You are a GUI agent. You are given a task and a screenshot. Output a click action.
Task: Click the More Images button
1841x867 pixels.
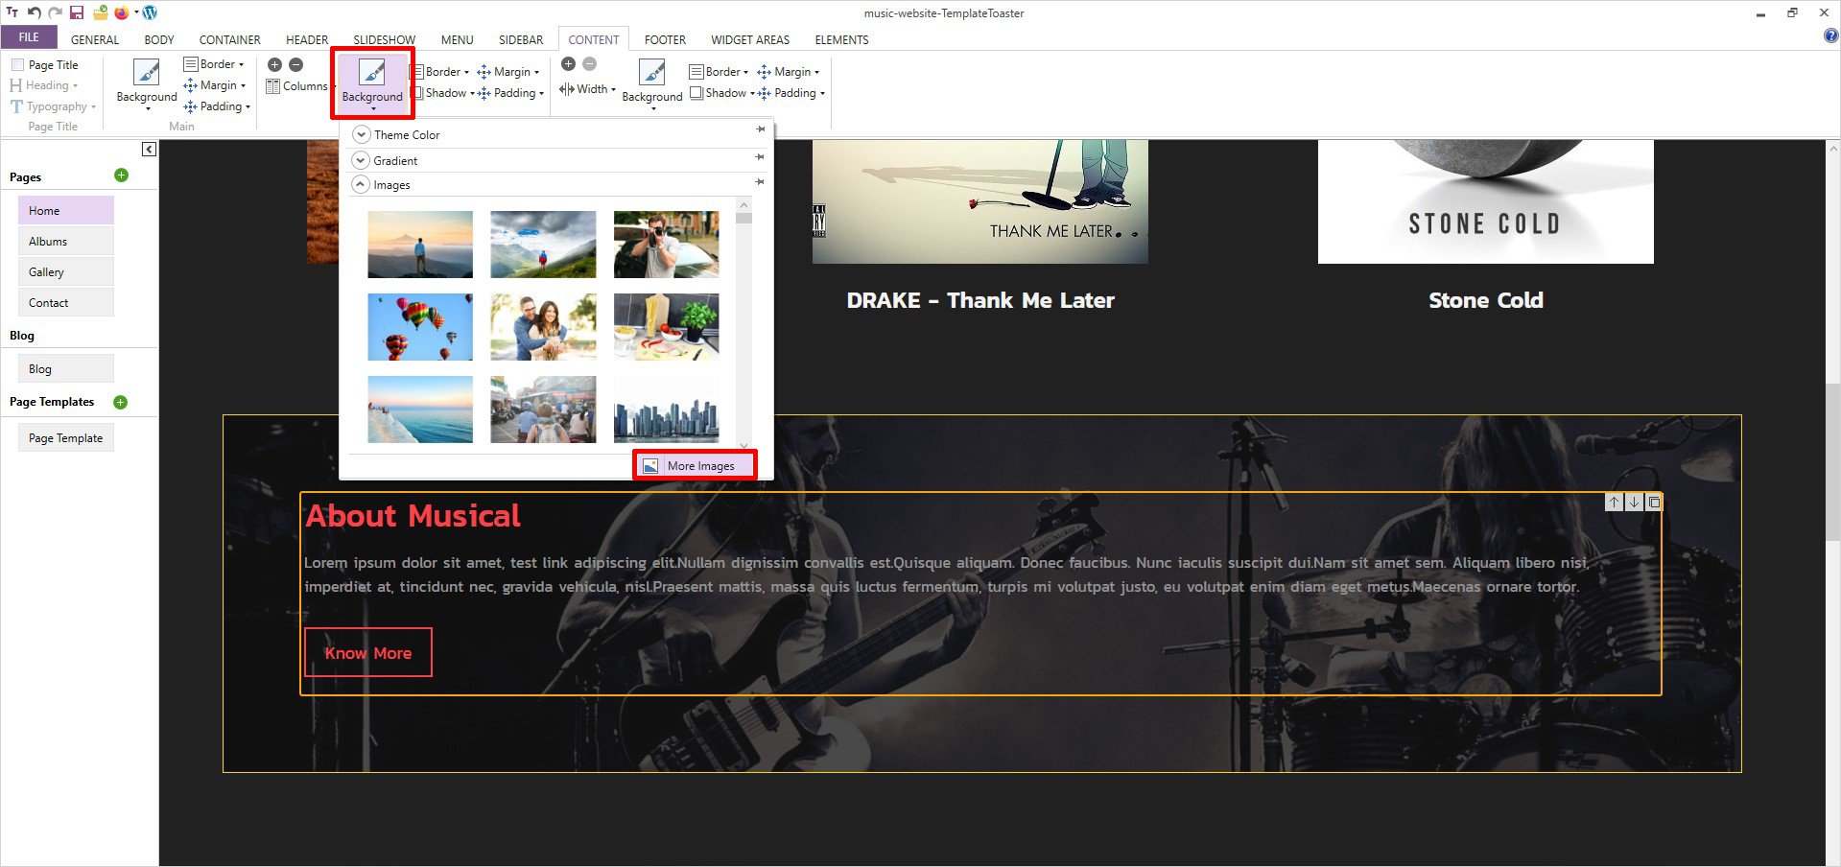(695, 466)
